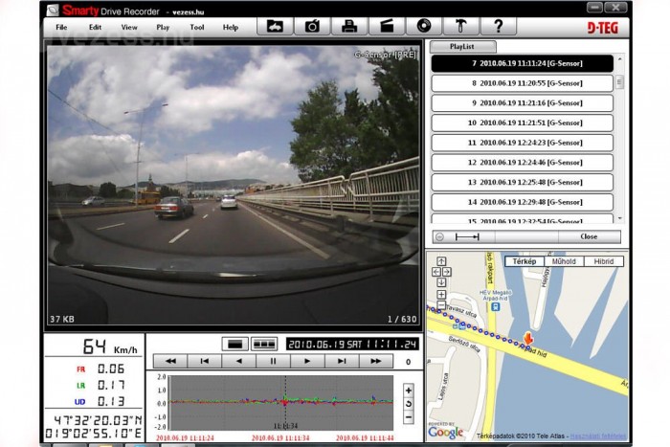Open the File menu

(61, 28)
